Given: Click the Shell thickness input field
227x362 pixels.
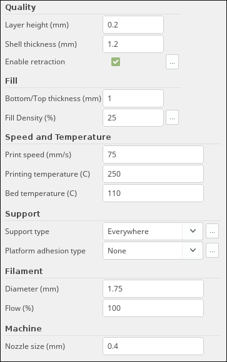Looking at the screenshot, I should pyautogui.click(x=133, y=44).
